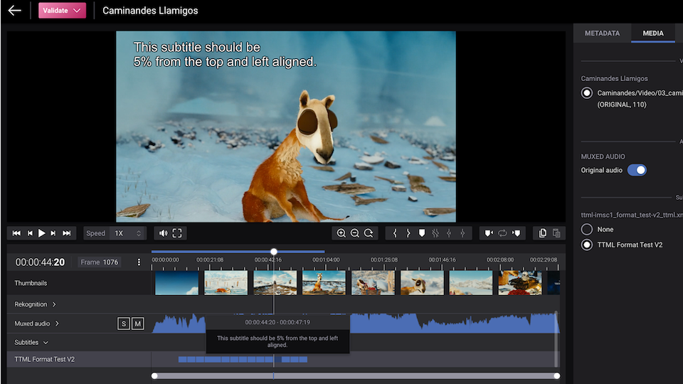Viewport: 683px width, 384px height.
Task: Select the Caminandes video ORIGINAL radio button
Action: [x=587, y=92]
